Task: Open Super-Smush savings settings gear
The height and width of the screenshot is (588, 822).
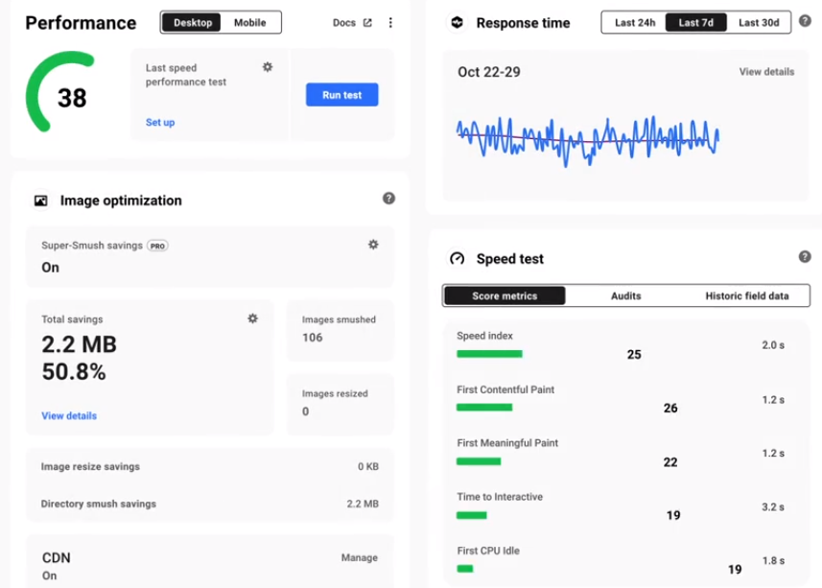Action: [373, 245]
